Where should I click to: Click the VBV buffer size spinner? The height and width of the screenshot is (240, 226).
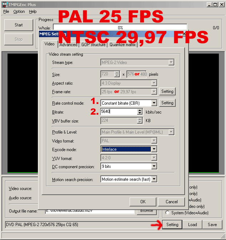(140, 120)
